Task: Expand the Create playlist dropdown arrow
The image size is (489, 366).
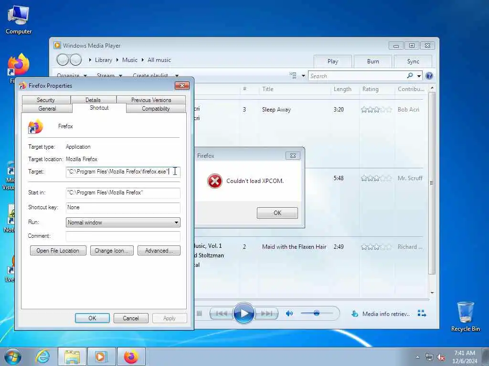Action: [x=177, y=76]
